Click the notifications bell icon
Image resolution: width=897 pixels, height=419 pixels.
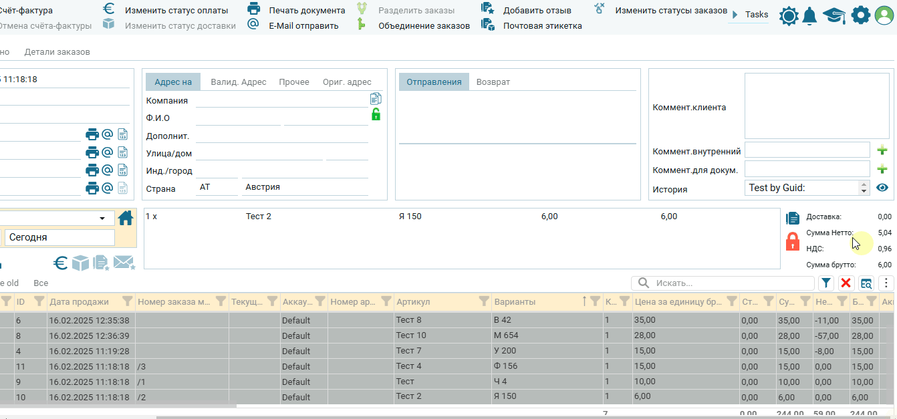coord(809,15)
